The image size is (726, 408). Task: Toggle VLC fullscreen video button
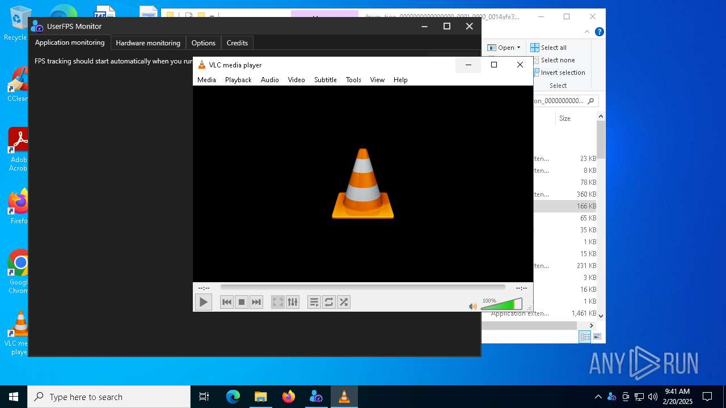pos(278,302)
